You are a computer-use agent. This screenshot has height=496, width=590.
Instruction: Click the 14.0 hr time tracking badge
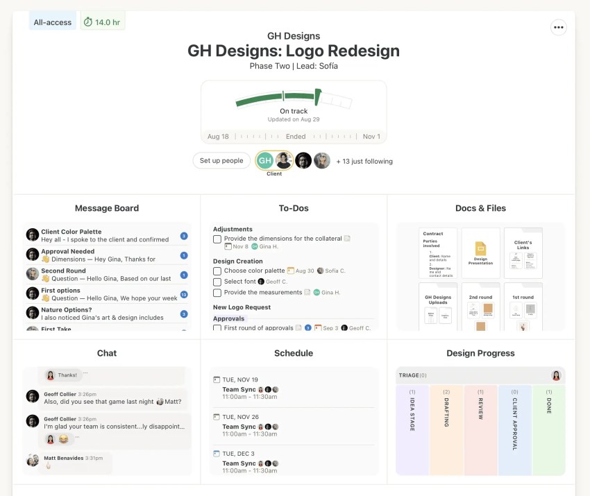[x=102, y=22]
